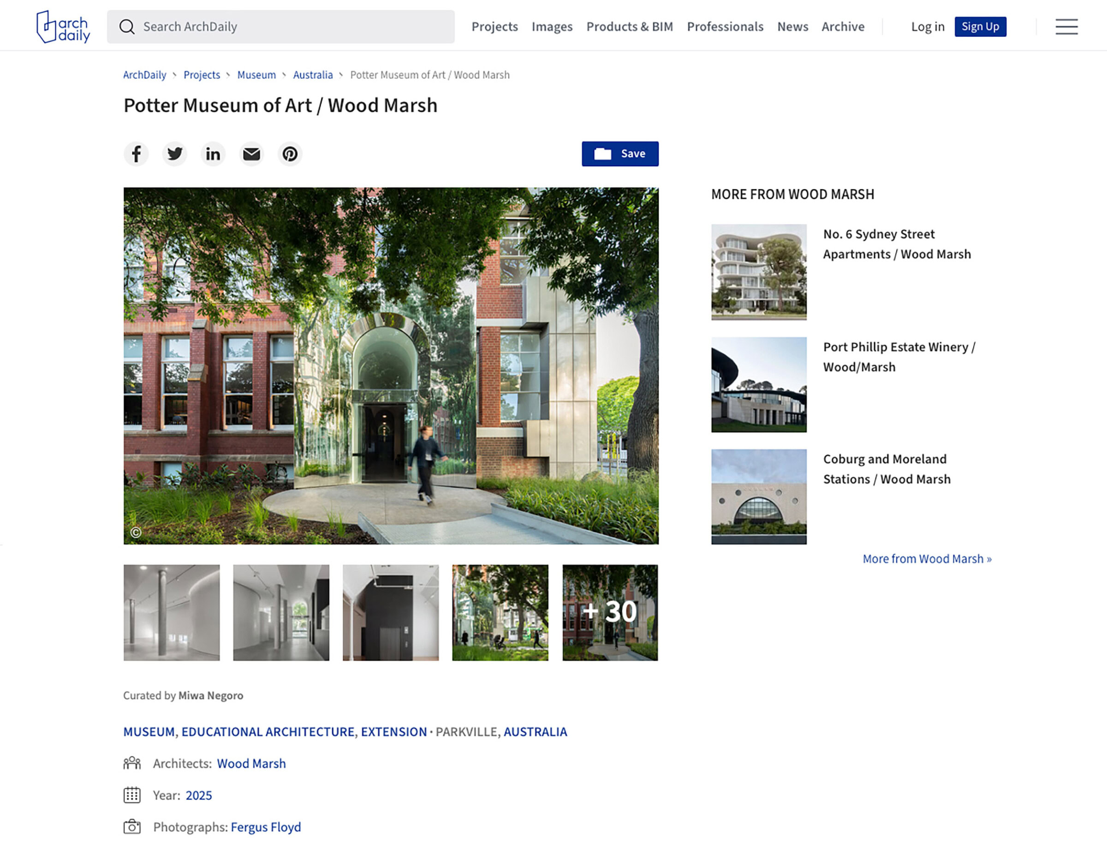1107x855 pixels.
Task: Open the Wood Marsh architects link
Action: tap(251, 763)
